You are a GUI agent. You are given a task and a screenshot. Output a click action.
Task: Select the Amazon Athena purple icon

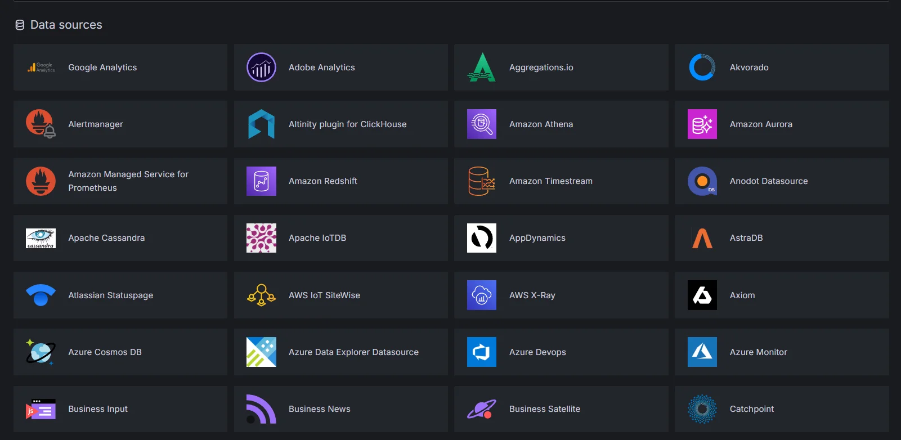click(x=482, y=124)
